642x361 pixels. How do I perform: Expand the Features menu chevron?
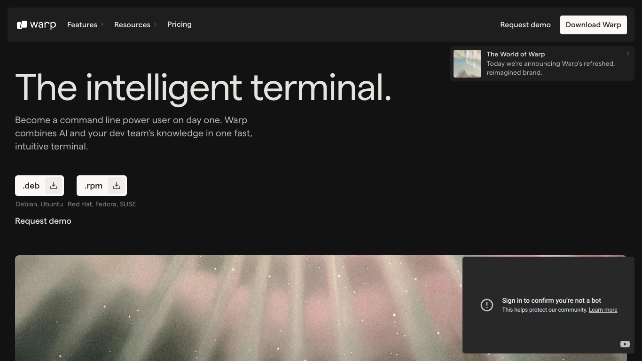point(102,24)
